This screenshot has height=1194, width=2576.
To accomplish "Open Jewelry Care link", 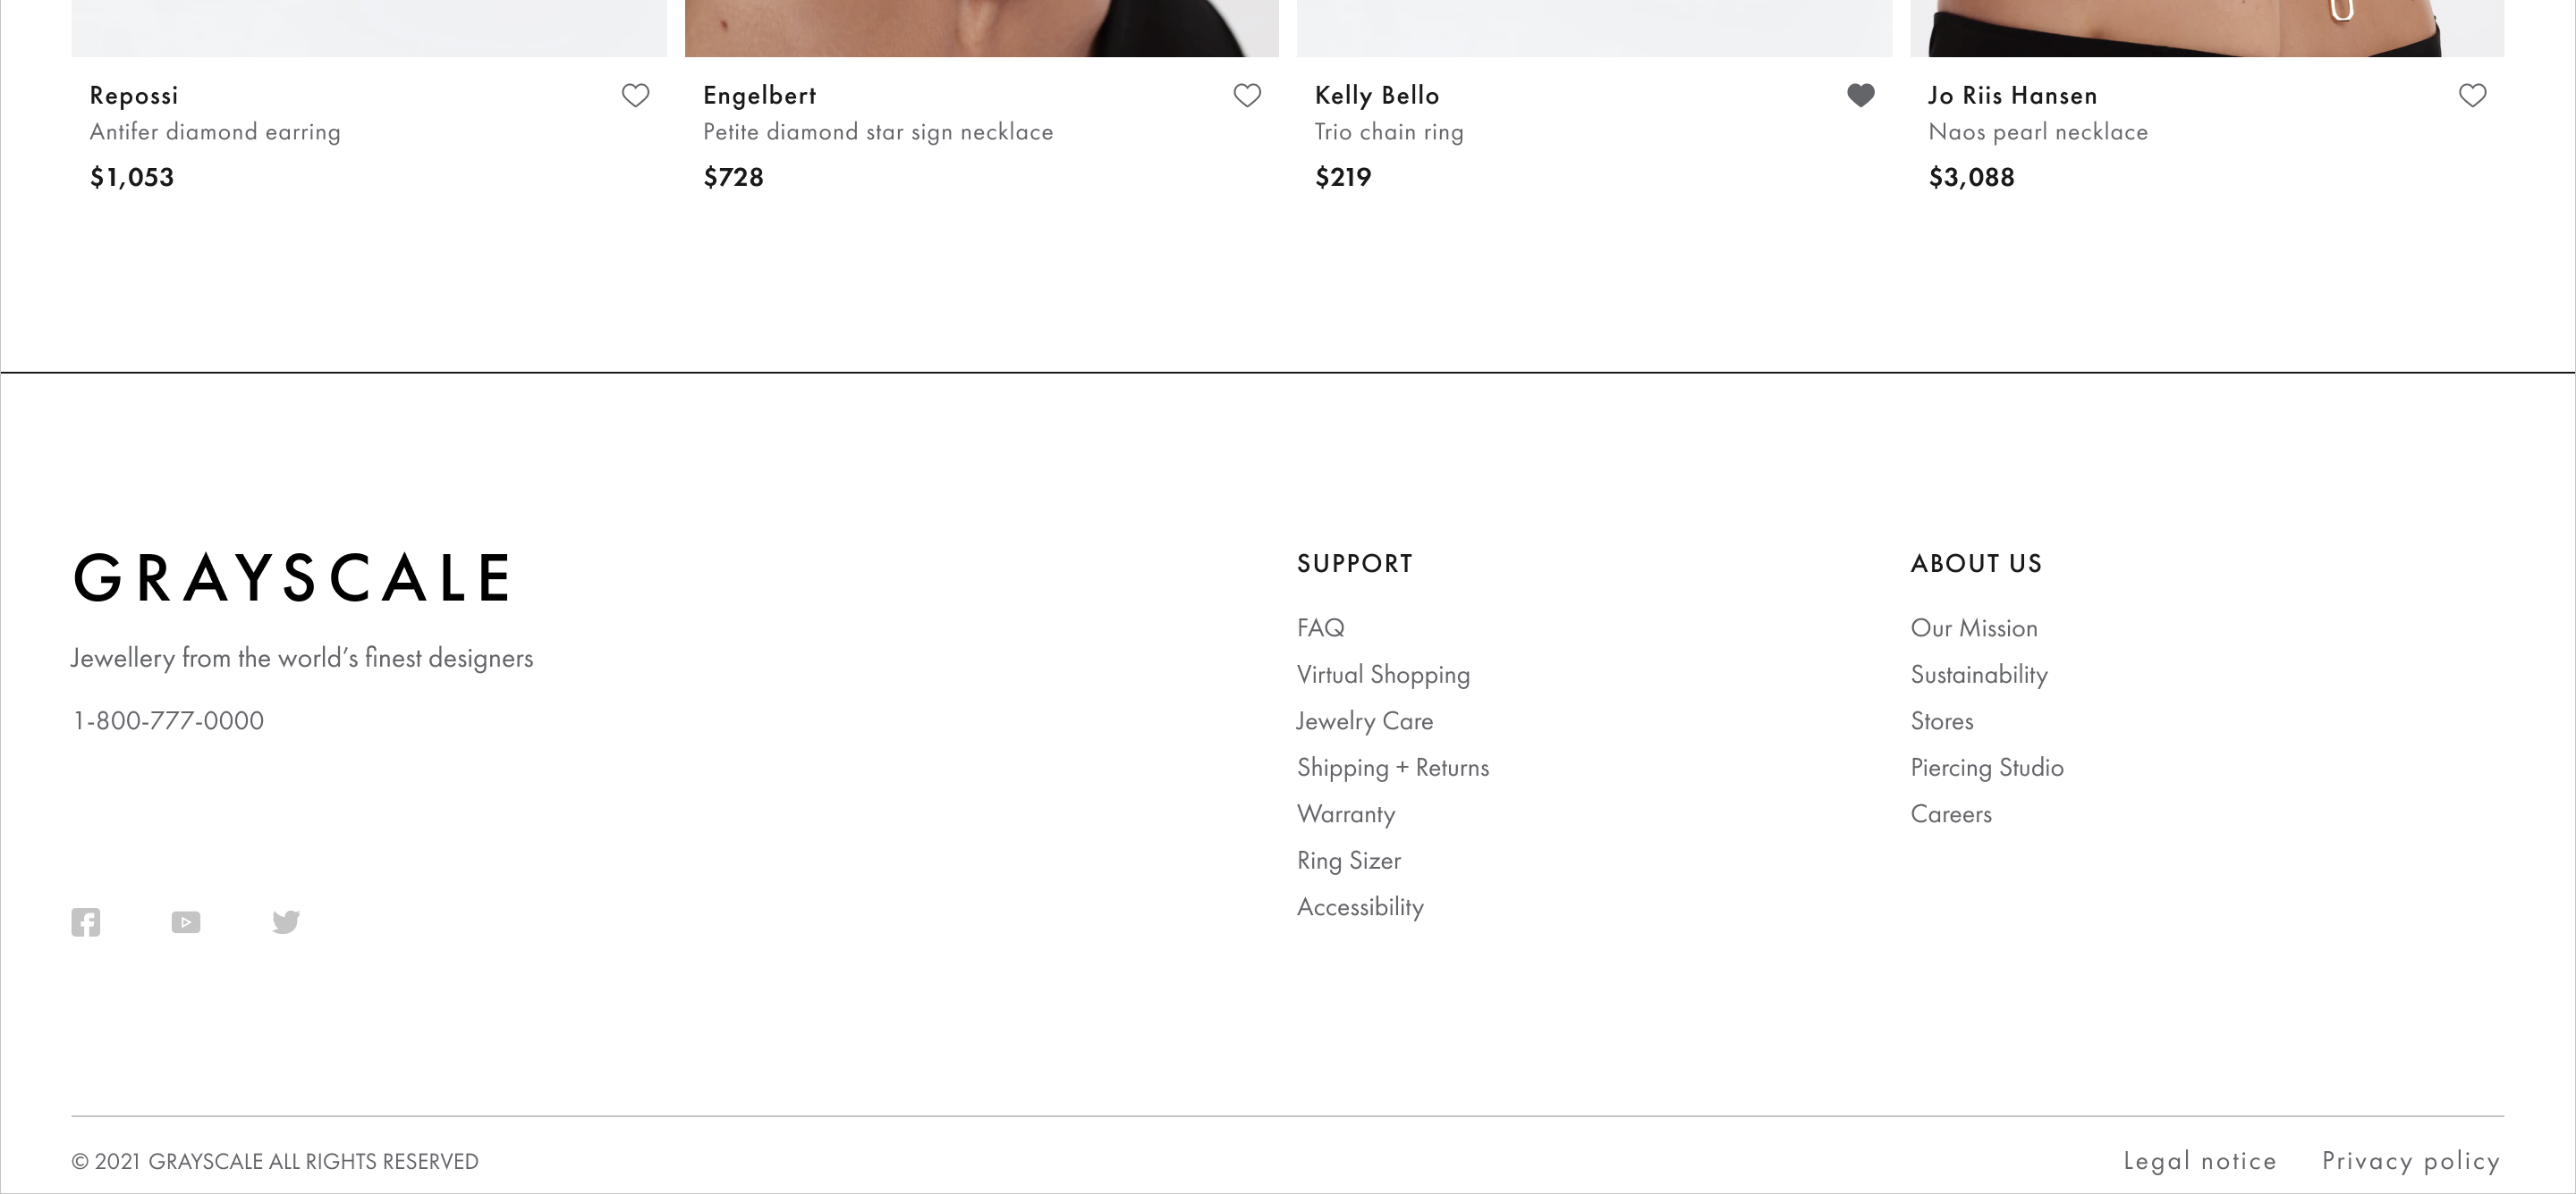I will click(1365, 720).
